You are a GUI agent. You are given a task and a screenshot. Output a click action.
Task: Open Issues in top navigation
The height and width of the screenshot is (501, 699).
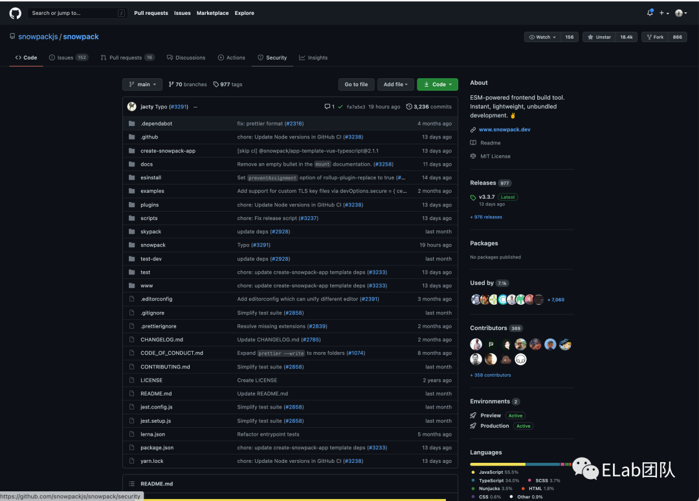[x=183, y=13]
